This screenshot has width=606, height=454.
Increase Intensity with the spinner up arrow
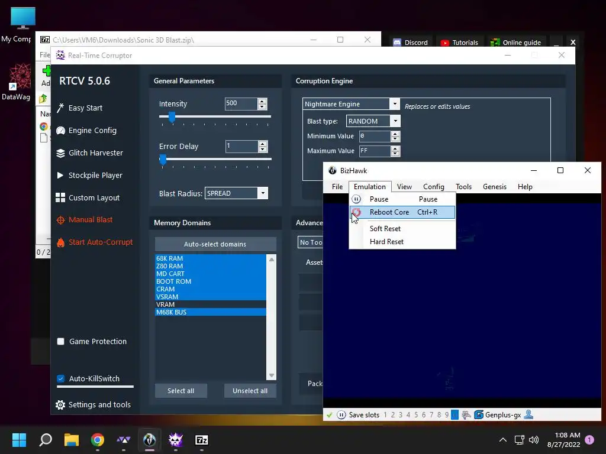[262, 101]
